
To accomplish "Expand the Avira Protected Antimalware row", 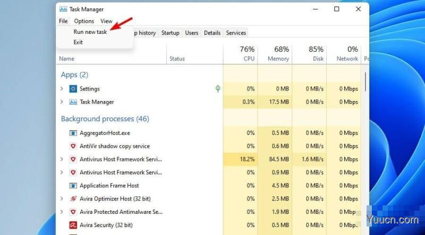I will coord(62,212).
